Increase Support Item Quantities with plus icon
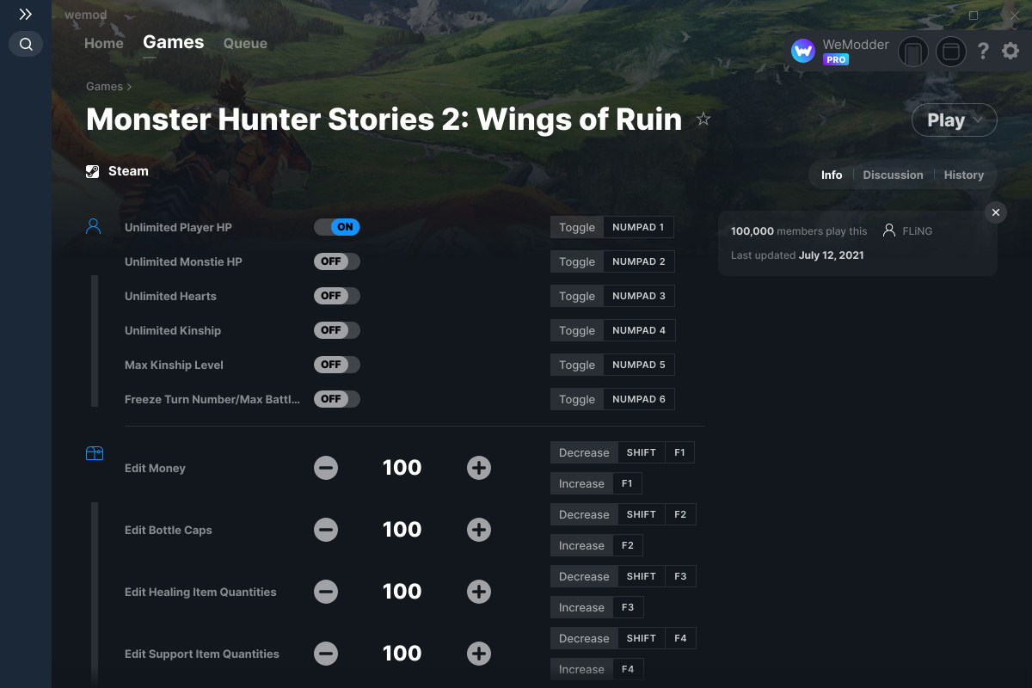The image size is (1032, 688). (479, 654)
